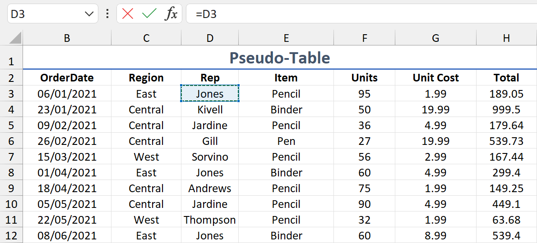Select the Andrews rep cell
This screenshot has height=243, width=537.
(210, 189)
